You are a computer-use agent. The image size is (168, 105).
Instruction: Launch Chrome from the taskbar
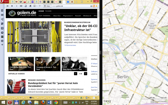56,103
